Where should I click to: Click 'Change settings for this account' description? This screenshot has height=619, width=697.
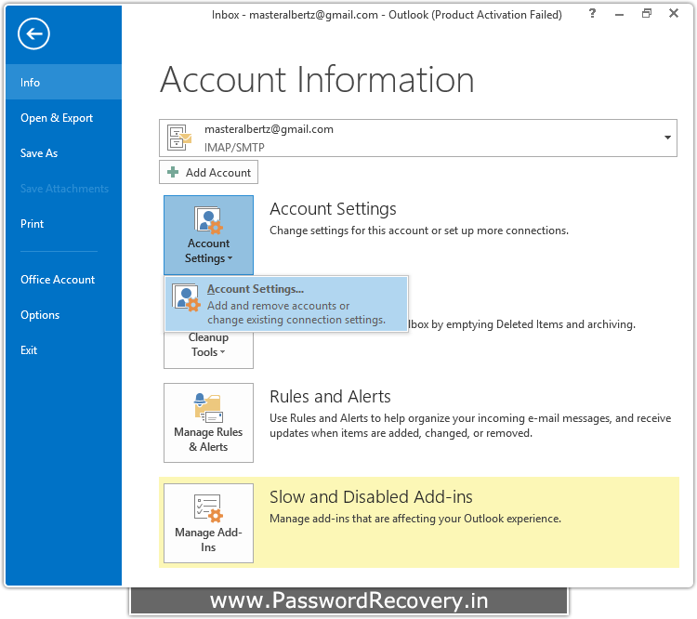[x=419, y=230]
